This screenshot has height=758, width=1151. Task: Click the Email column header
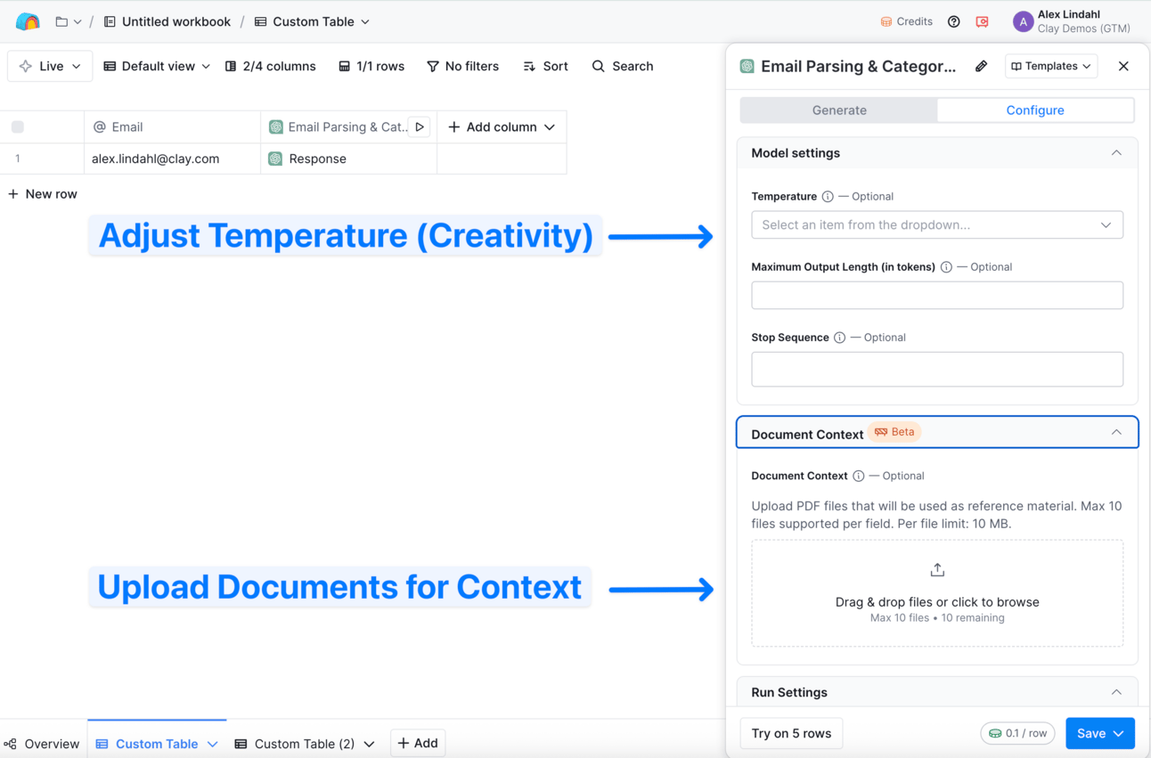click(x=173, y=126)
